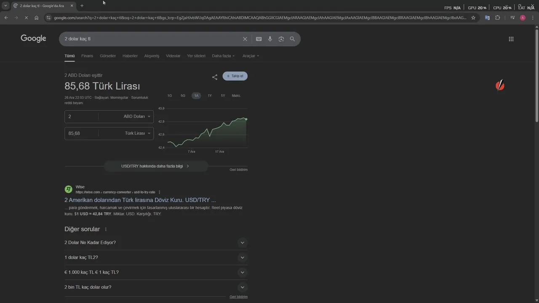Click Geri bildirim under the chart
The height and width of the screenshot is (303, 539).
pyautogui.click(x=239, y=170)
